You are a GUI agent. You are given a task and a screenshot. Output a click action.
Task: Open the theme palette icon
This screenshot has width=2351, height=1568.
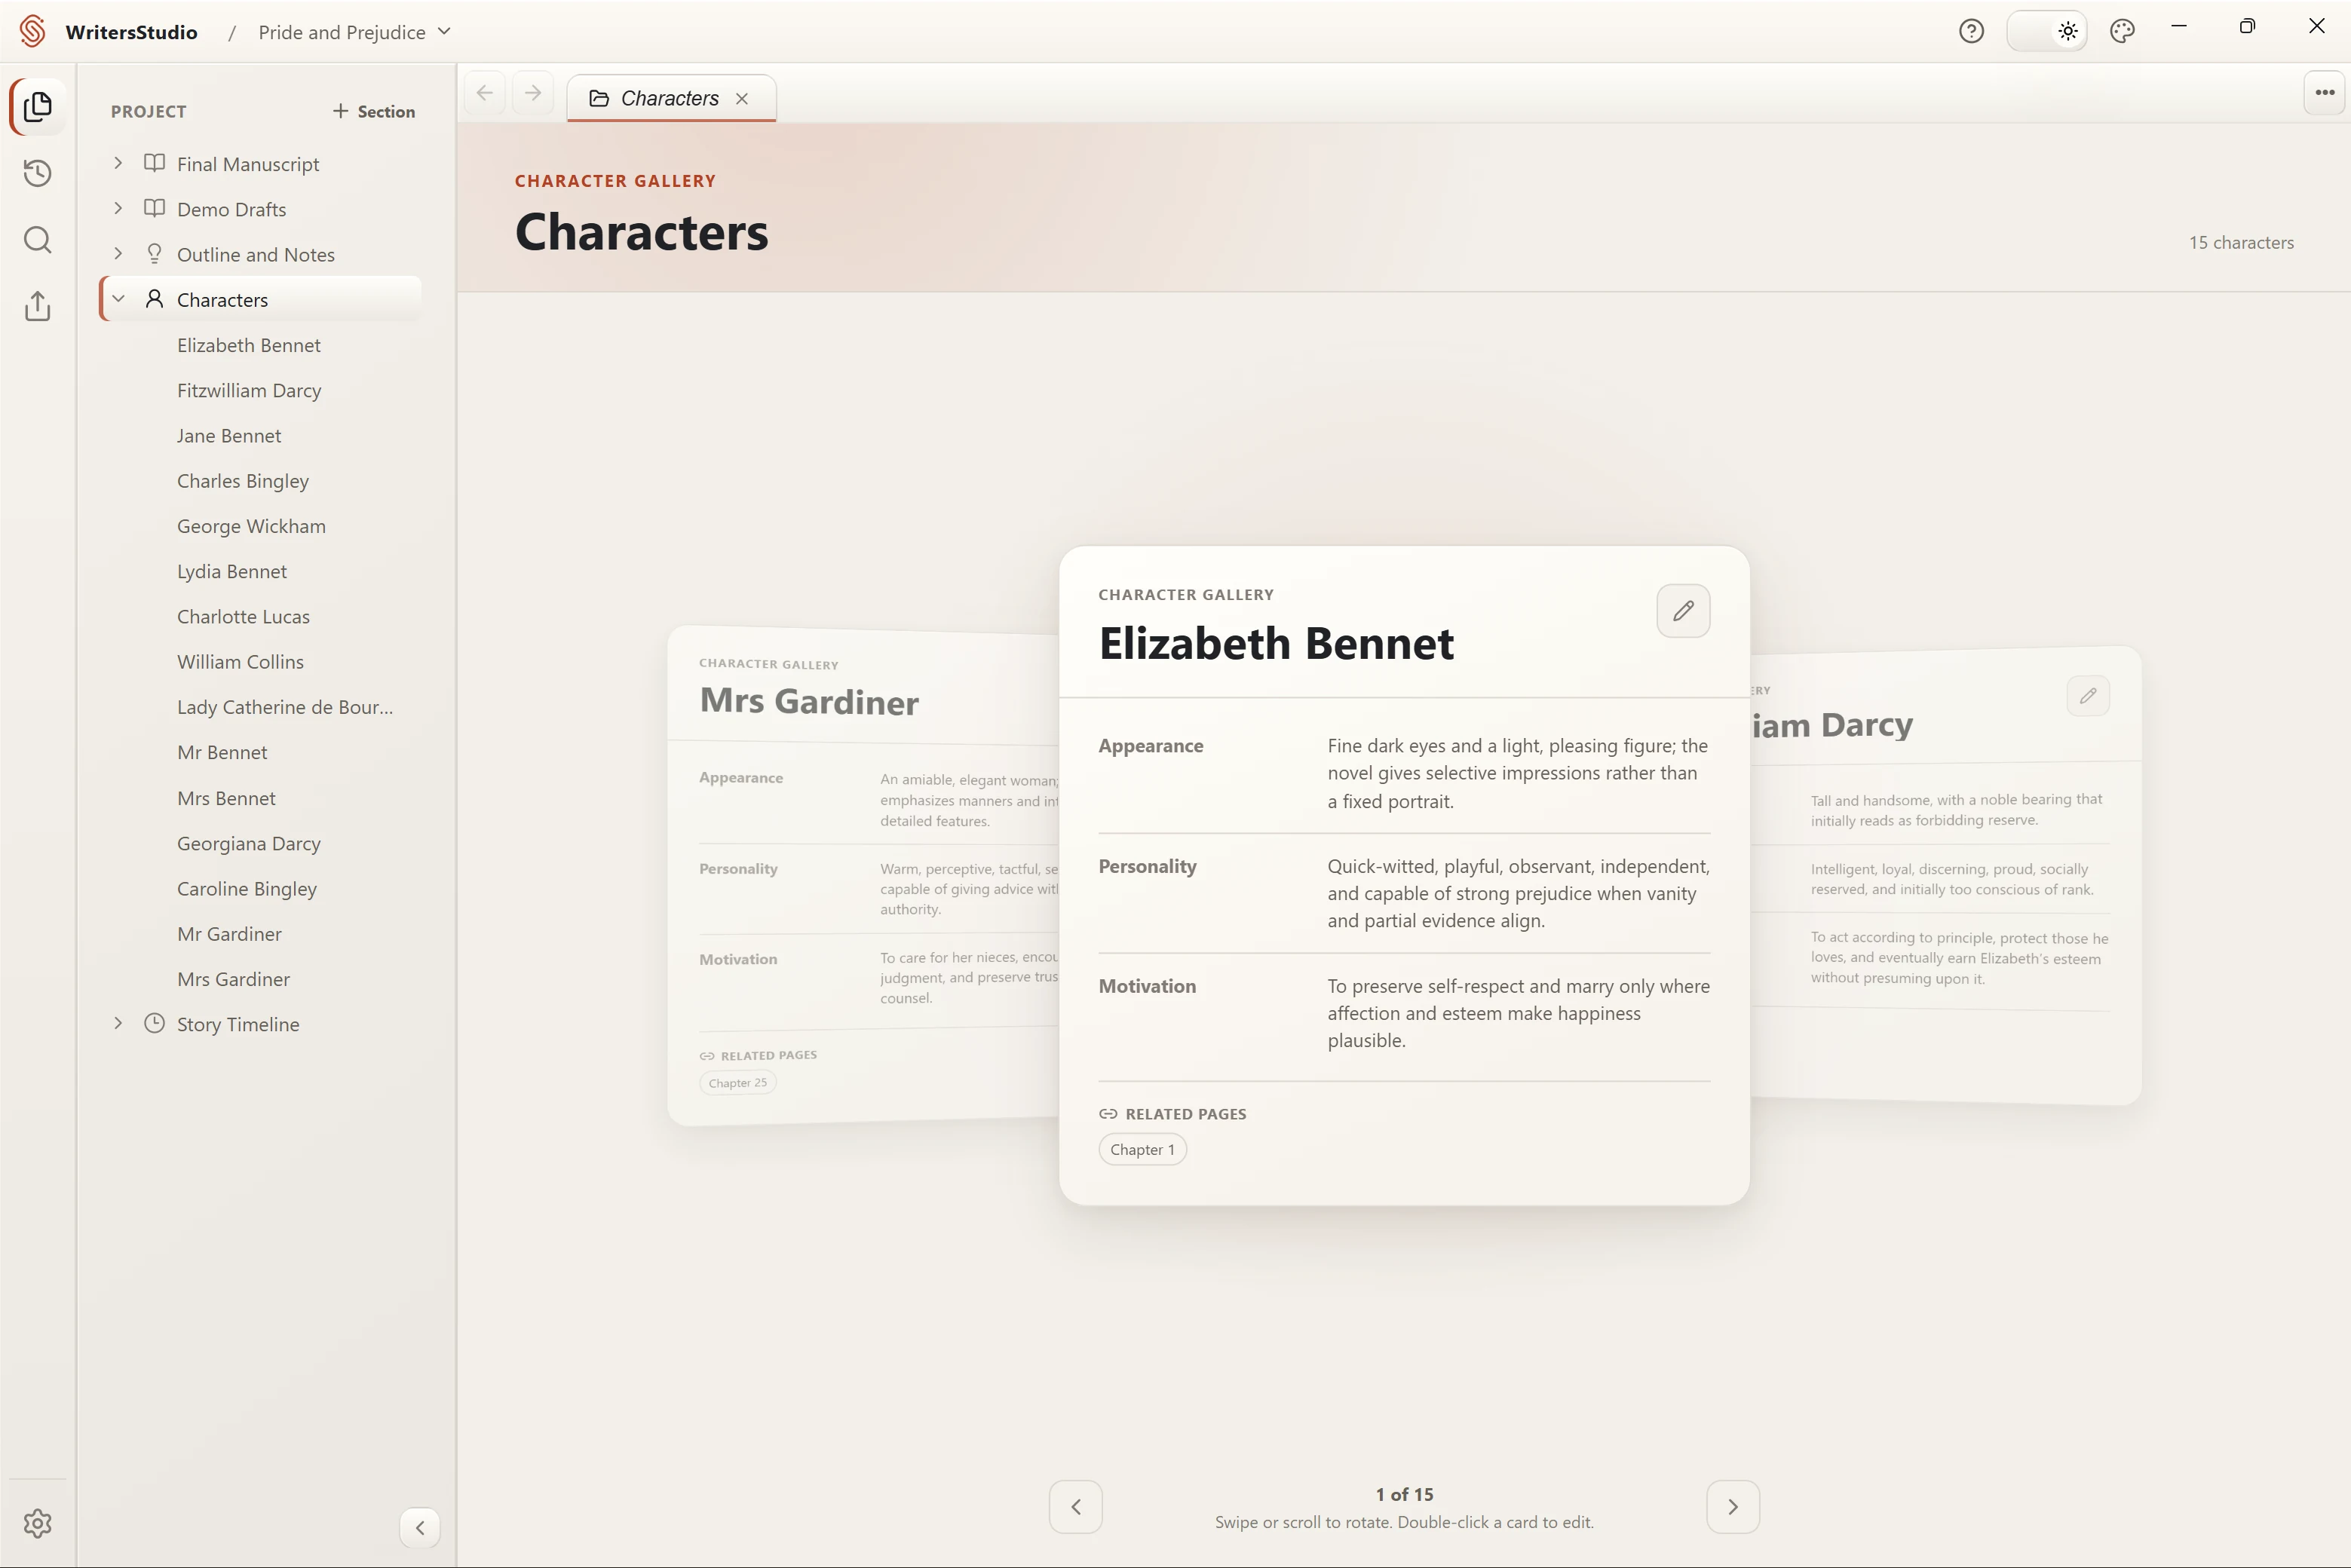pos(2122,31)
